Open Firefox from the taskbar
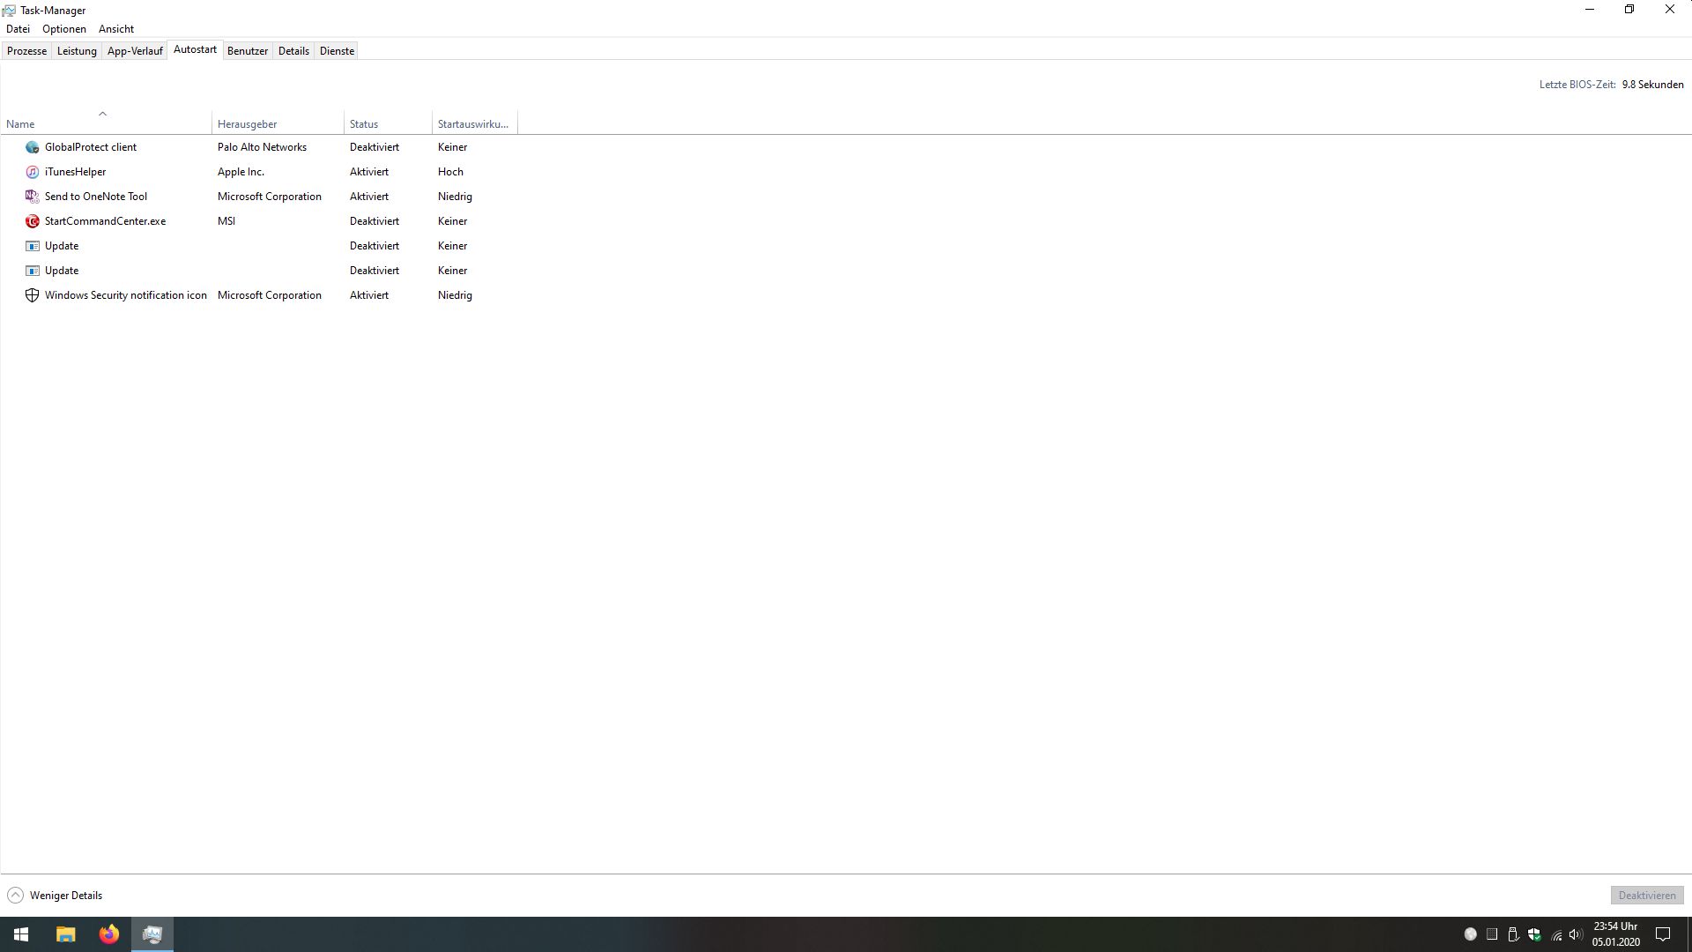This screenshot has width=1692, height=952. [108, 934]
